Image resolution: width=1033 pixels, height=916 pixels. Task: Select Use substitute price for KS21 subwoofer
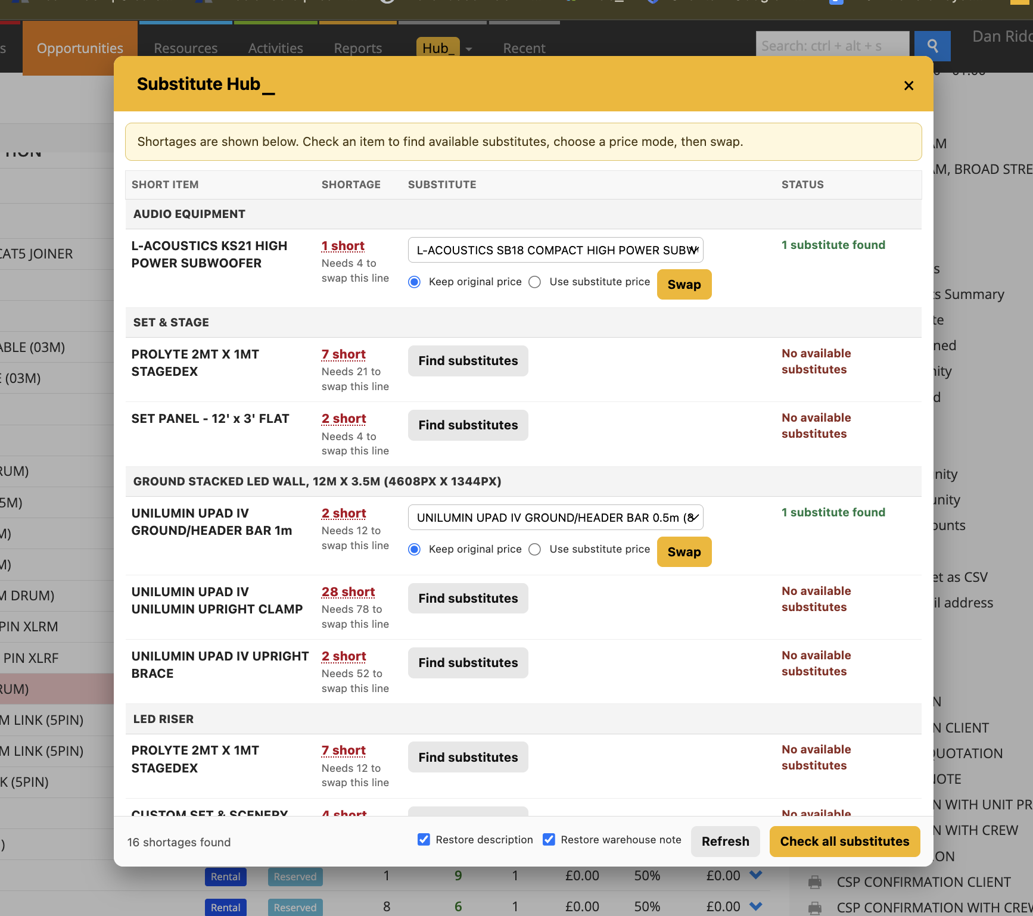[535, 282]
